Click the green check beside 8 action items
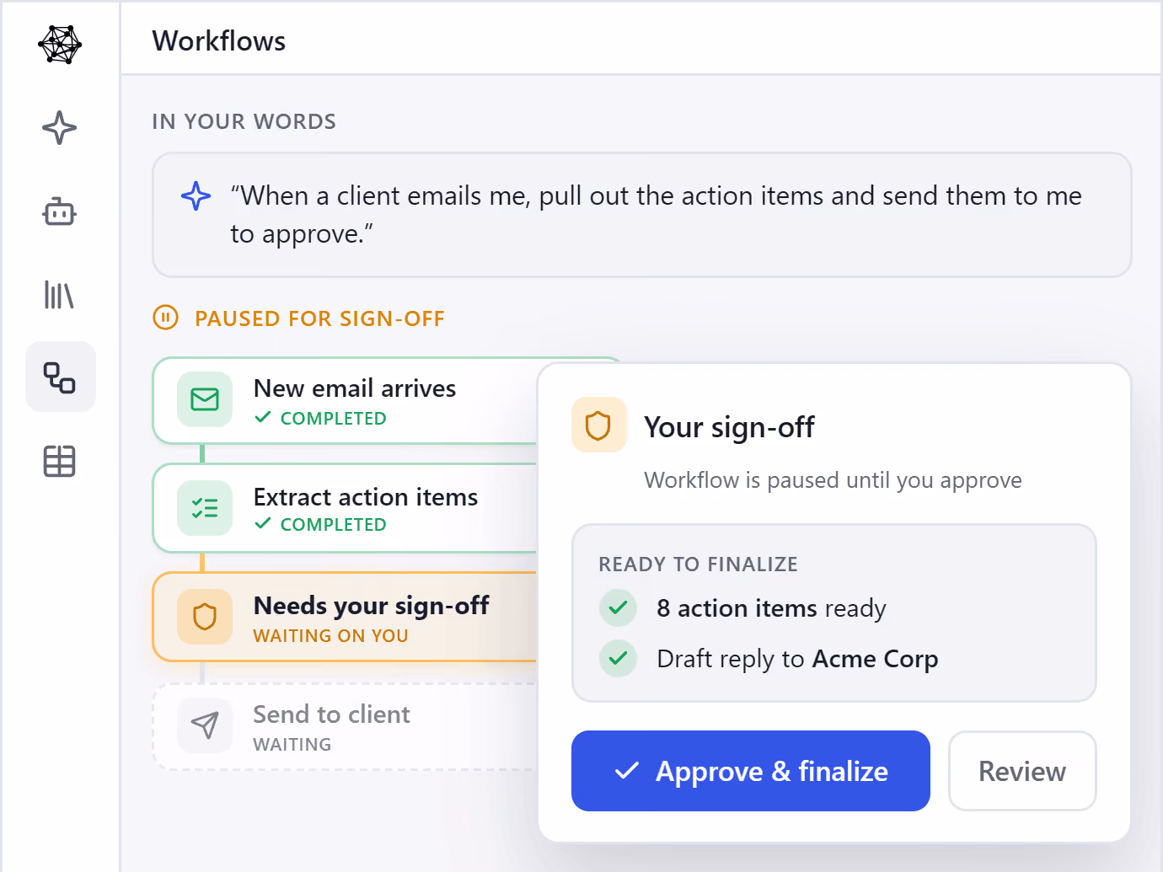 [618, 607]
